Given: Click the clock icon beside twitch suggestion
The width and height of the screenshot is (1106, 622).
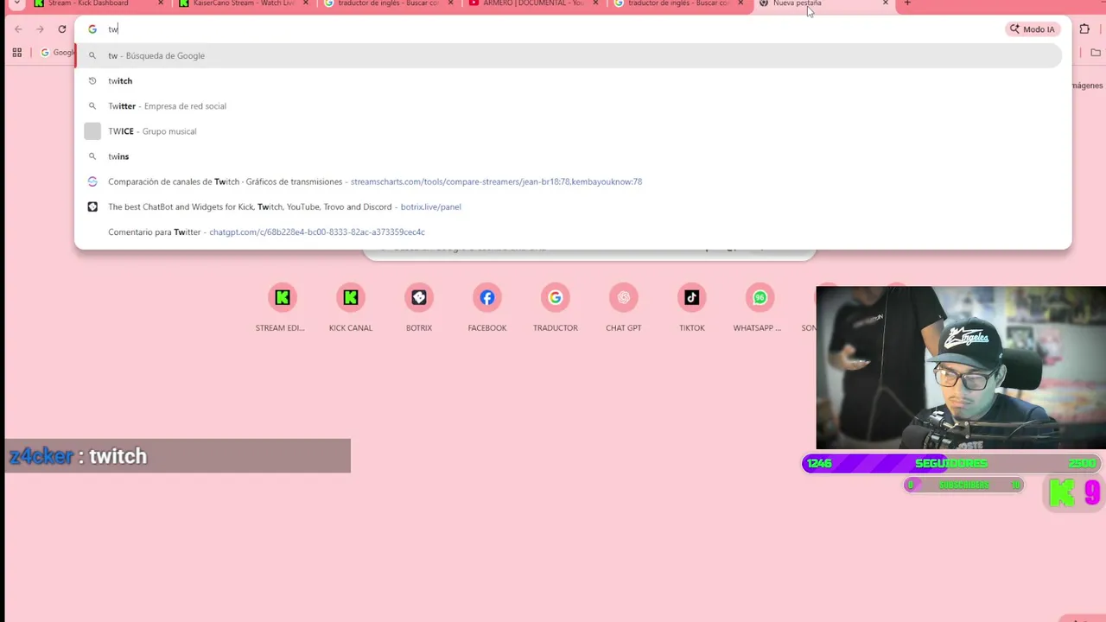Looking at the screenshot, I should pyautogui.click(x=92, y=80).
